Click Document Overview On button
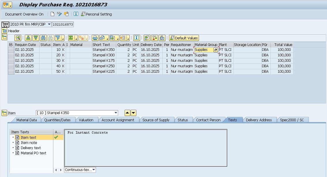This screenshot has height=177, width=327. coord(24,14)
